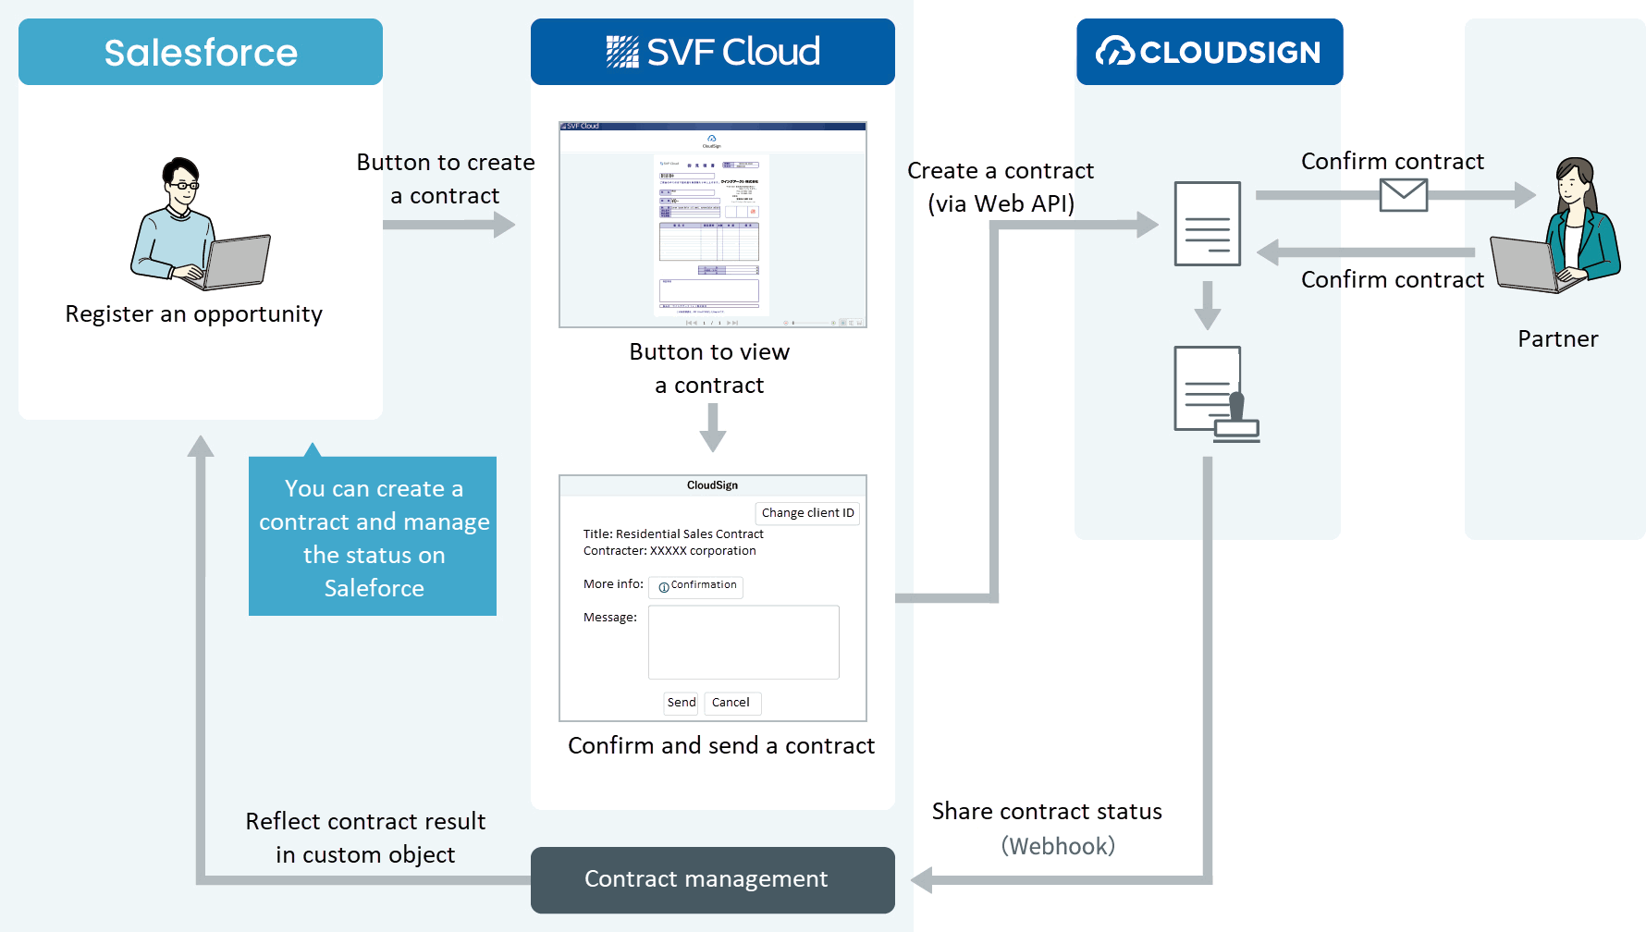Click the Confirmation info button
This screenshot has height=932, width=1646.
pyautogui.click(x=696, y=586)
